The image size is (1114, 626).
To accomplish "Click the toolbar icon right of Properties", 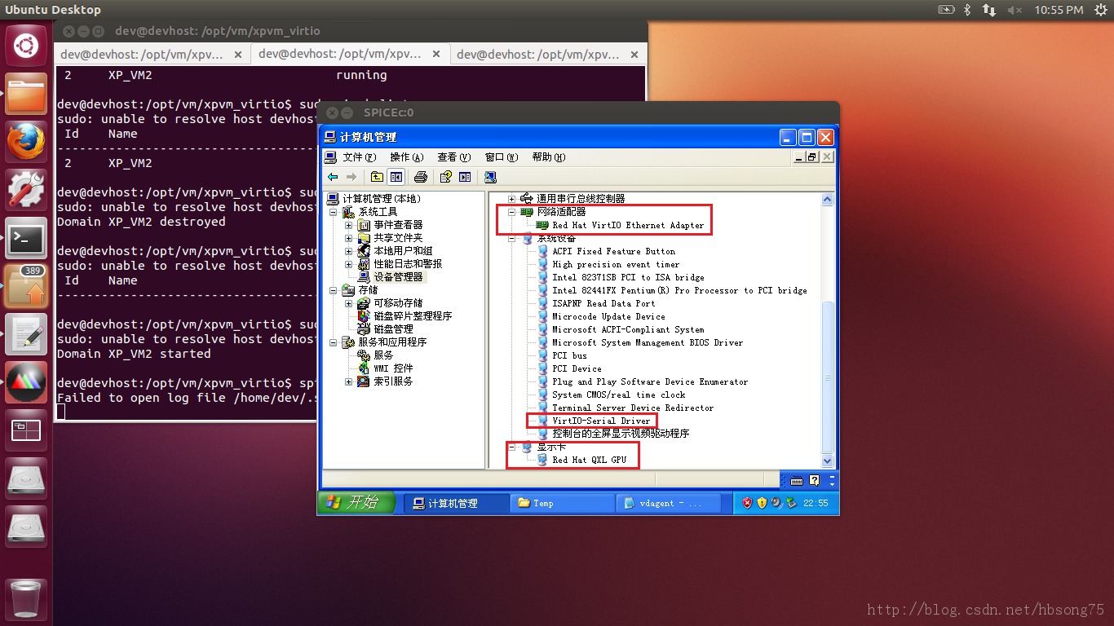I will coord(465,177).
